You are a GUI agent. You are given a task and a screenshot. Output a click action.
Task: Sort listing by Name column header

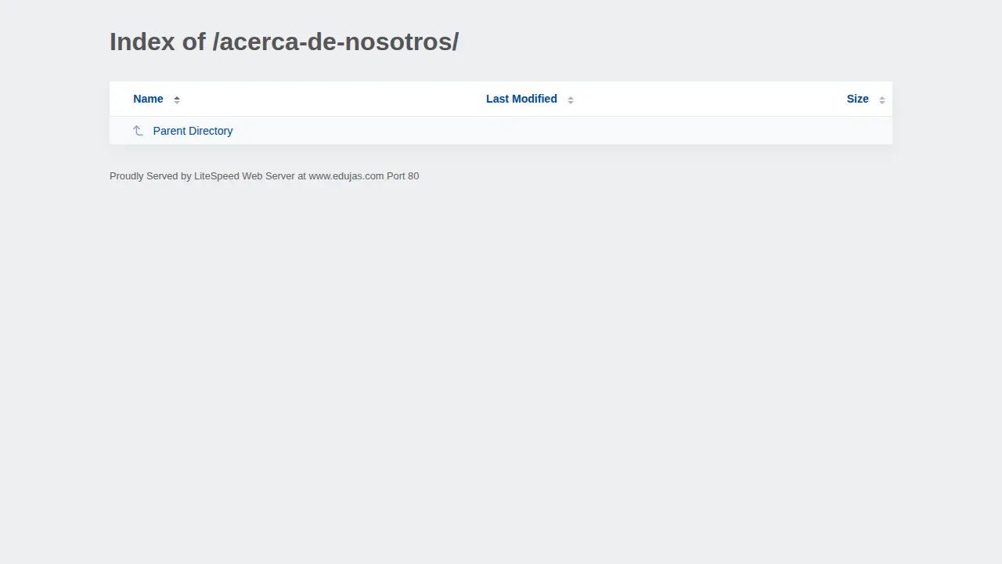point(148,99)
